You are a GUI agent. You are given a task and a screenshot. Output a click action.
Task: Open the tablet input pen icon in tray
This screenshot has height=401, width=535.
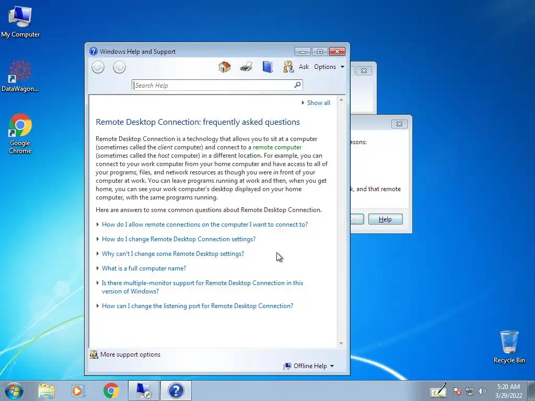point(438,391)
